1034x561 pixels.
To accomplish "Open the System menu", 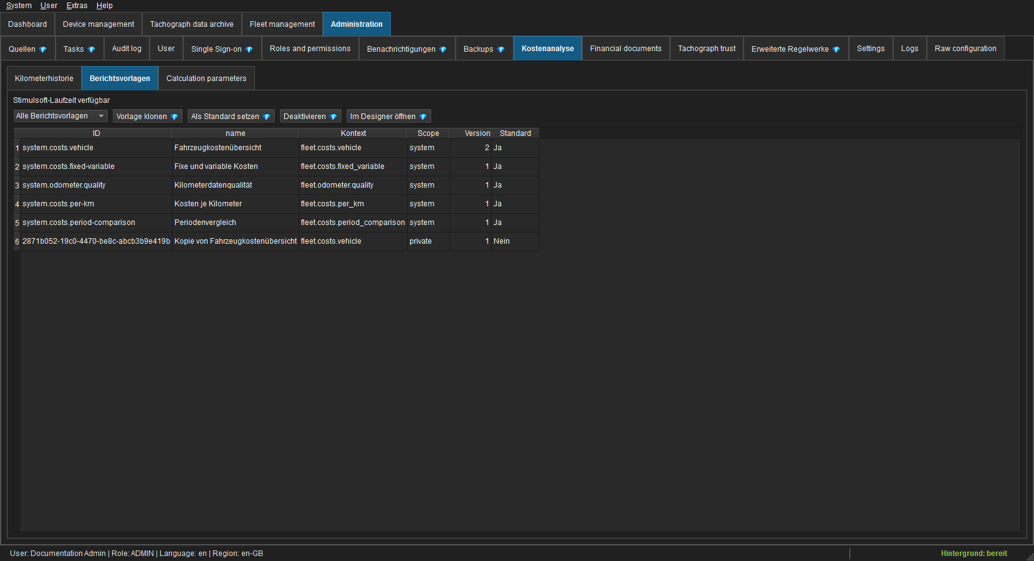I will pos(19,6).
